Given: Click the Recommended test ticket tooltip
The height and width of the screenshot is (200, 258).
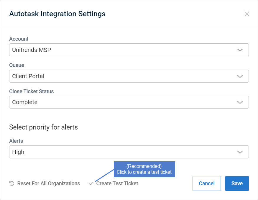Looking at the screenshot, I should pos(144,169).
